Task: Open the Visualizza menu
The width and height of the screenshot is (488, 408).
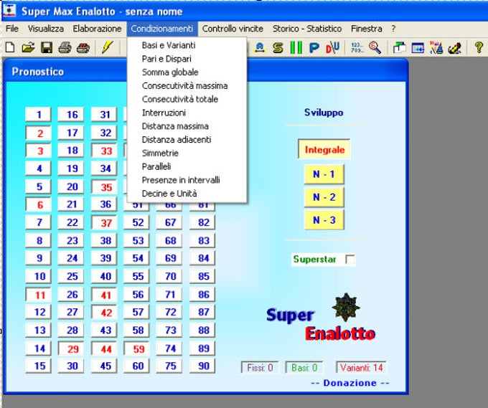Action: pyautogui.click(x=46, y=29)
